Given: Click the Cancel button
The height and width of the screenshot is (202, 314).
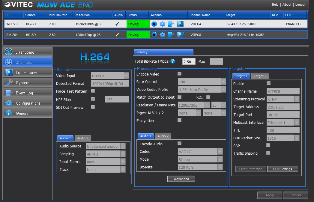Looking at the screenshot, I should click(x=295, y=195).
